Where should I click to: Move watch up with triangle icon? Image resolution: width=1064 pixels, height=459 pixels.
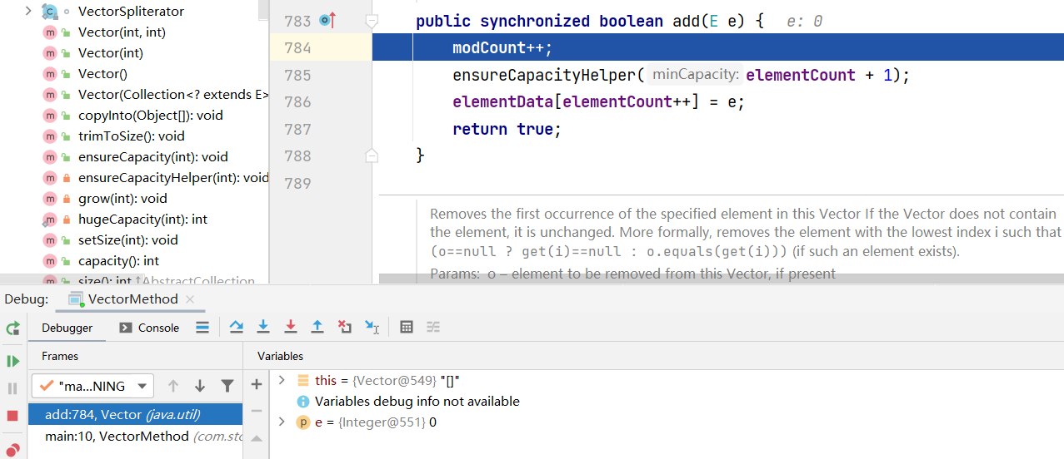tap(257, 438)
